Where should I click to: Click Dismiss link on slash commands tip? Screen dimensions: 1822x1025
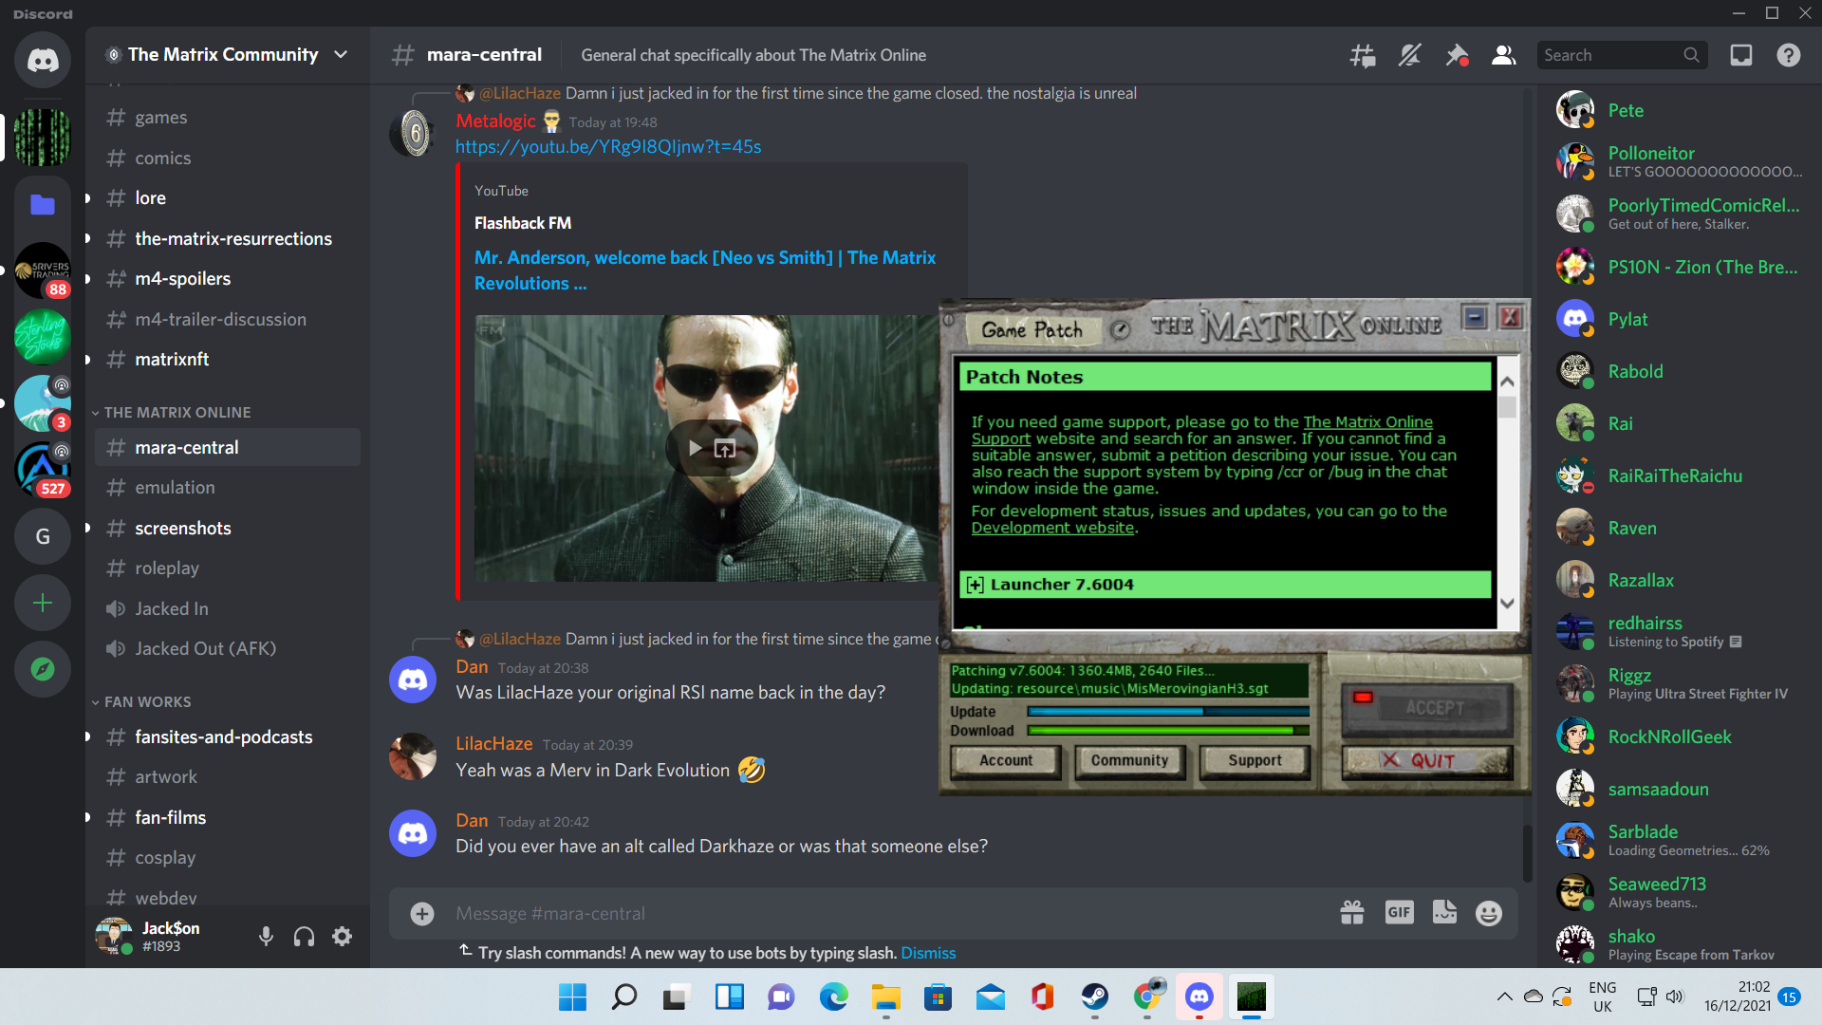click(x=928, y=953)
